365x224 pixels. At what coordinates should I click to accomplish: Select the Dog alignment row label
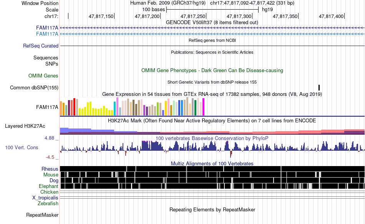[54, 181]
